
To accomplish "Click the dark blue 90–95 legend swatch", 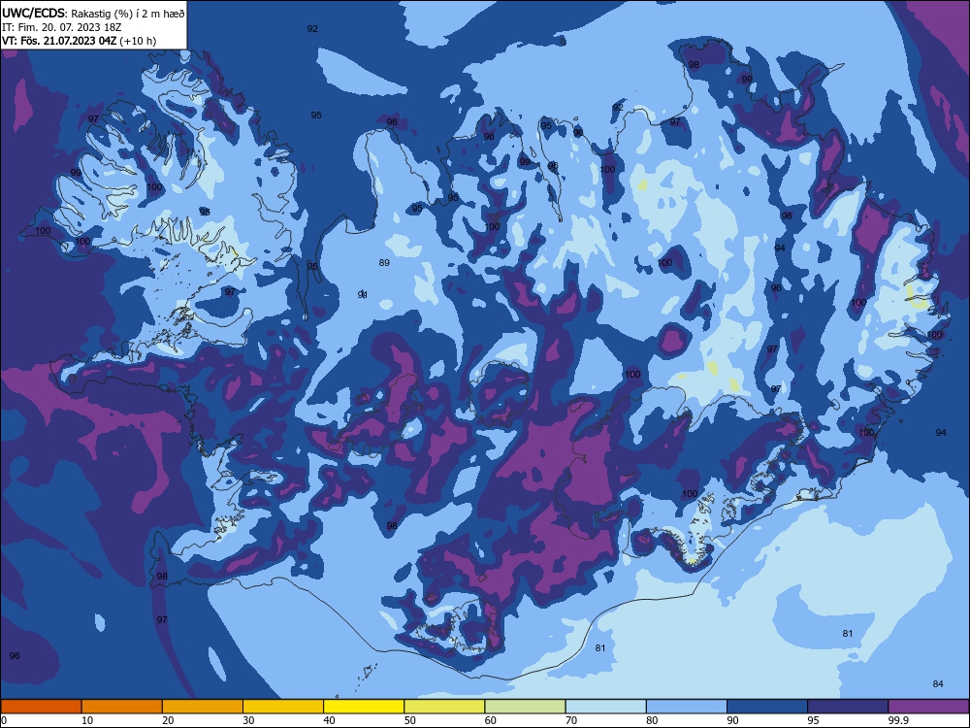I will click(x=767, y=707).
